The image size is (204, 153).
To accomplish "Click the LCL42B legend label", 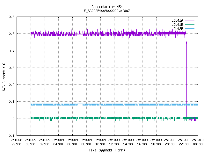I will [x=177, y=29].
